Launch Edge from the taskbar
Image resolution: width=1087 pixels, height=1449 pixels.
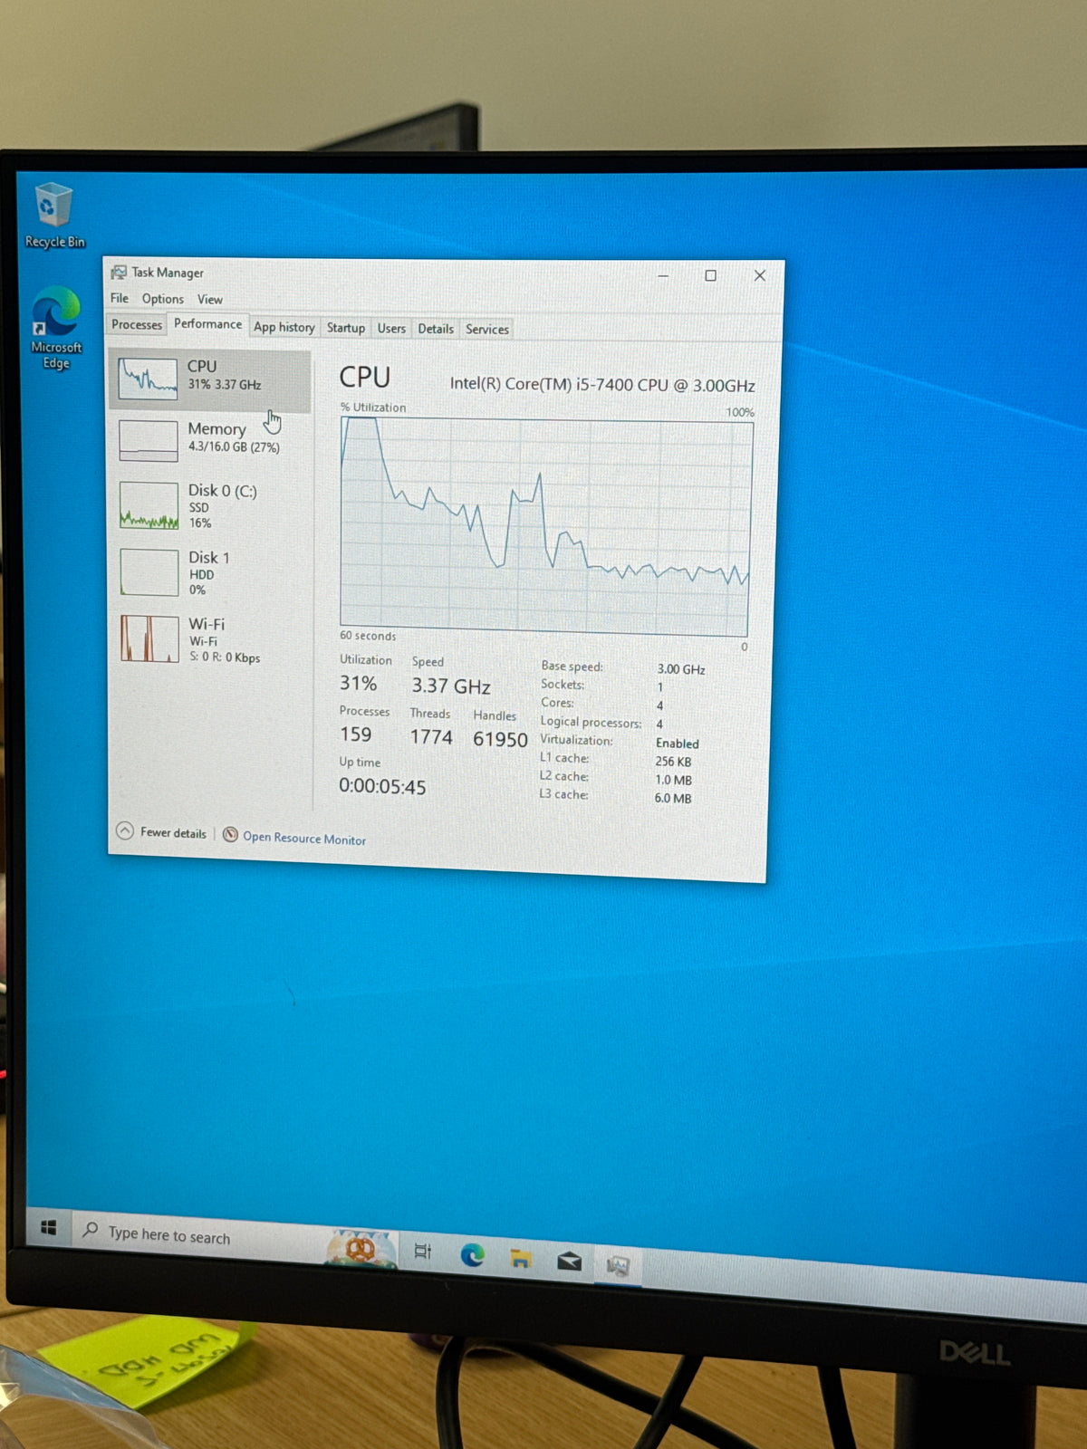coord(473,1254)
